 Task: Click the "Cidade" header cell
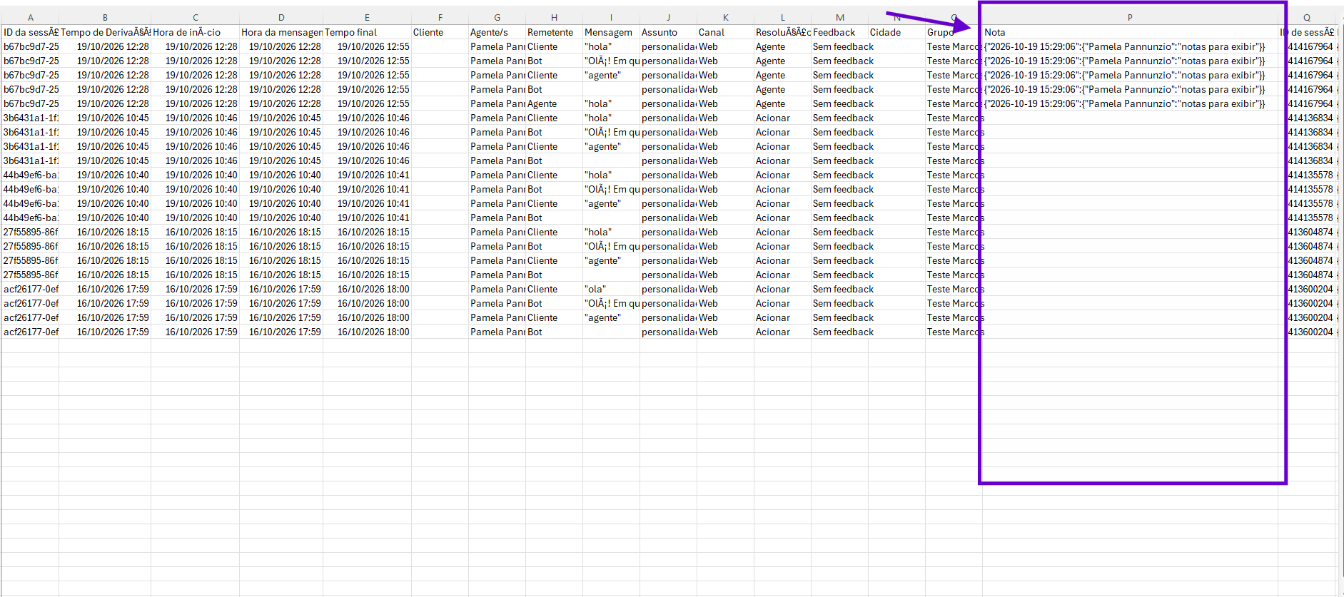(x=897, y=32)
